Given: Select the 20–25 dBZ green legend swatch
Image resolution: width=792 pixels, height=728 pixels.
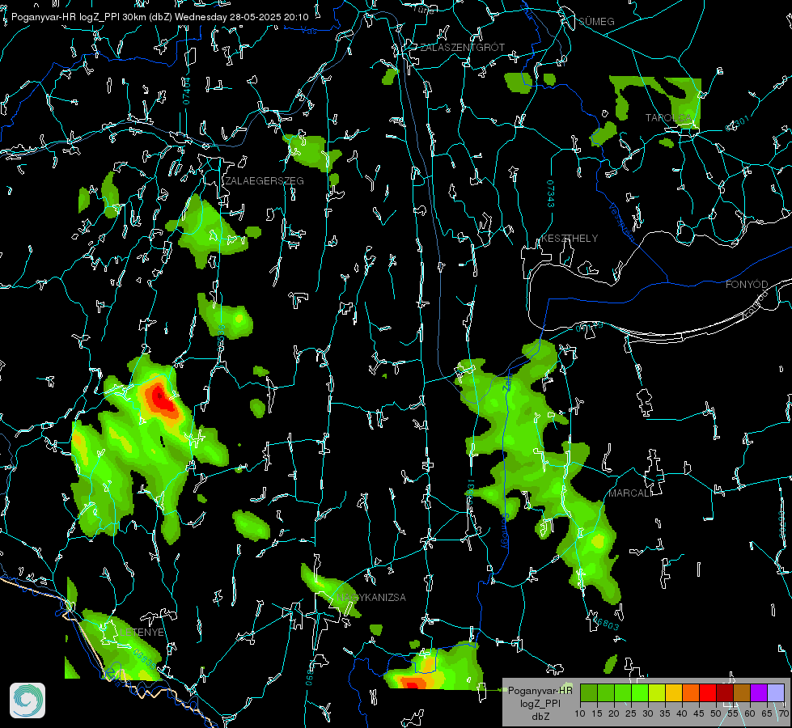Looking at the screenshot, I should click(x=623, y=692).
